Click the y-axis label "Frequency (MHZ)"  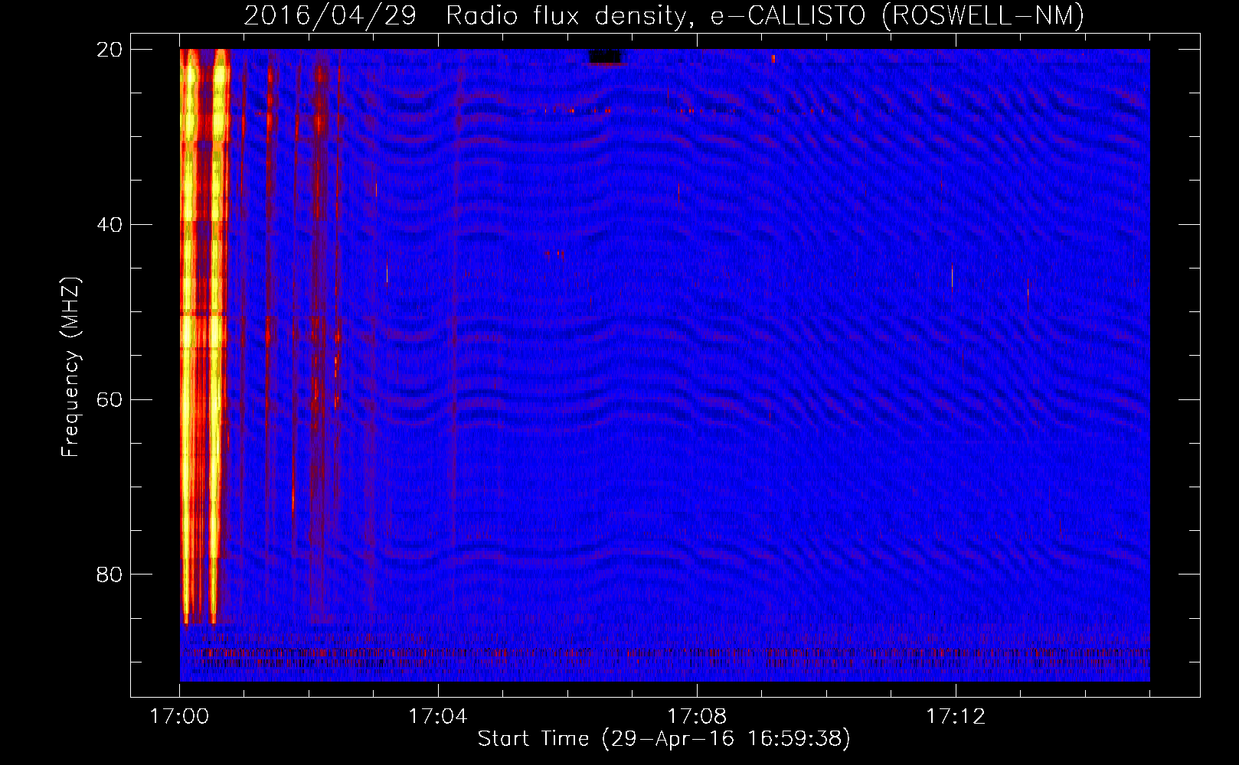pyautogui.click(x=70, y=367)
